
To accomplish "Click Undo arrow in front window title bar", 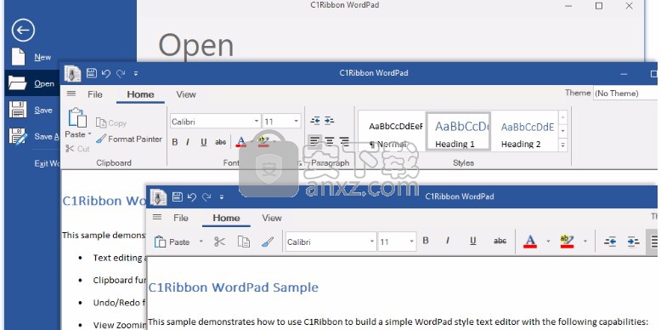I will [192, 196].
